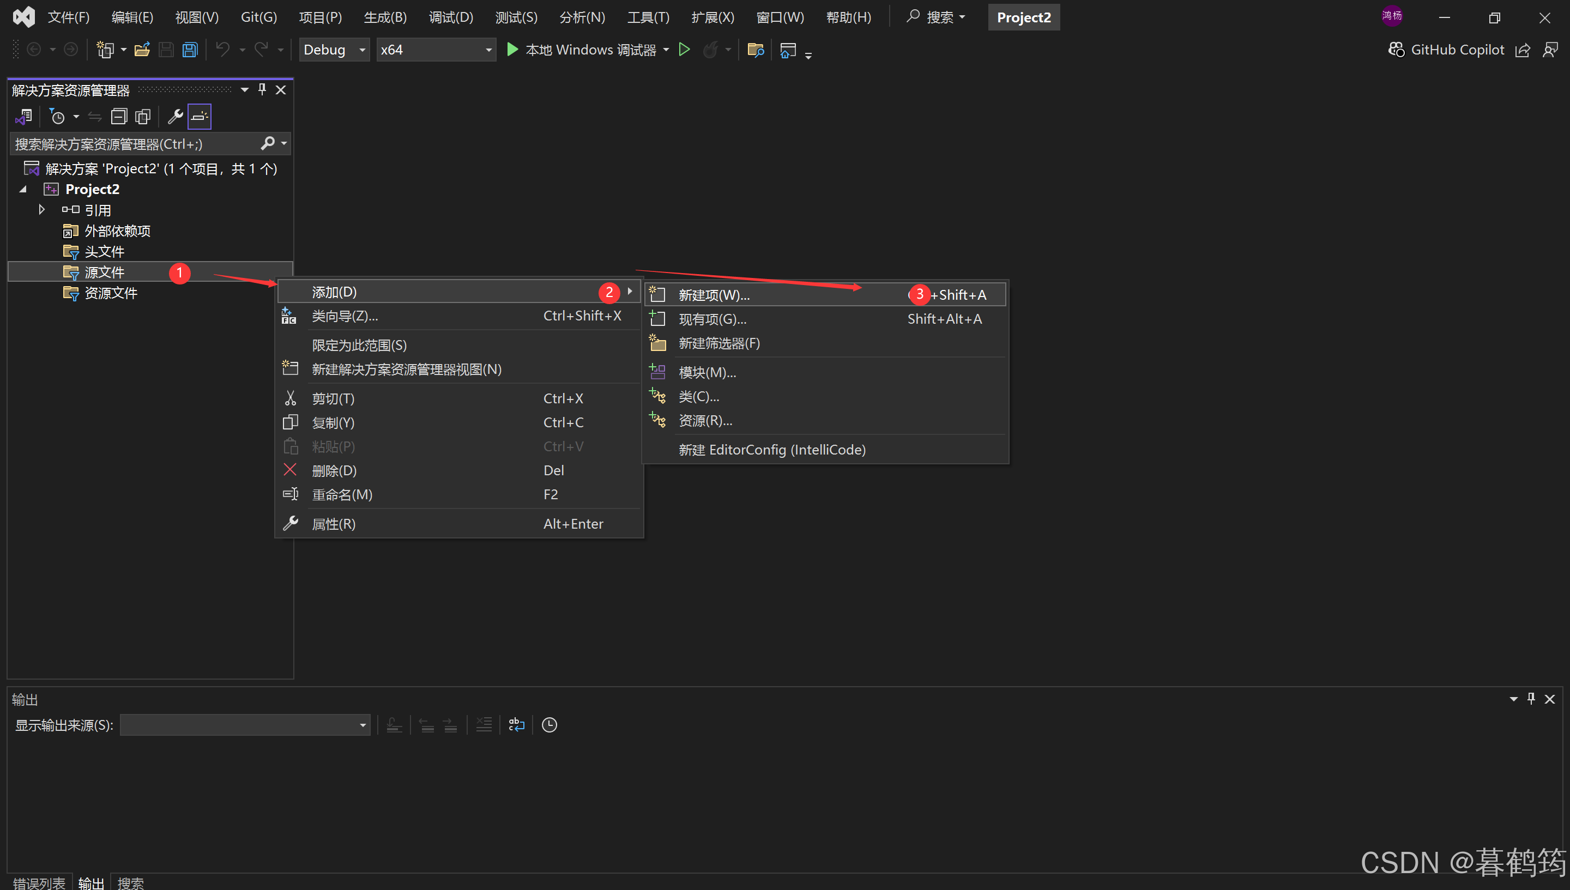Screen dimensions: 1570x890
Task: Open Properties wrench icon in Solution Explorer
Action: click(x=176, y=116)
